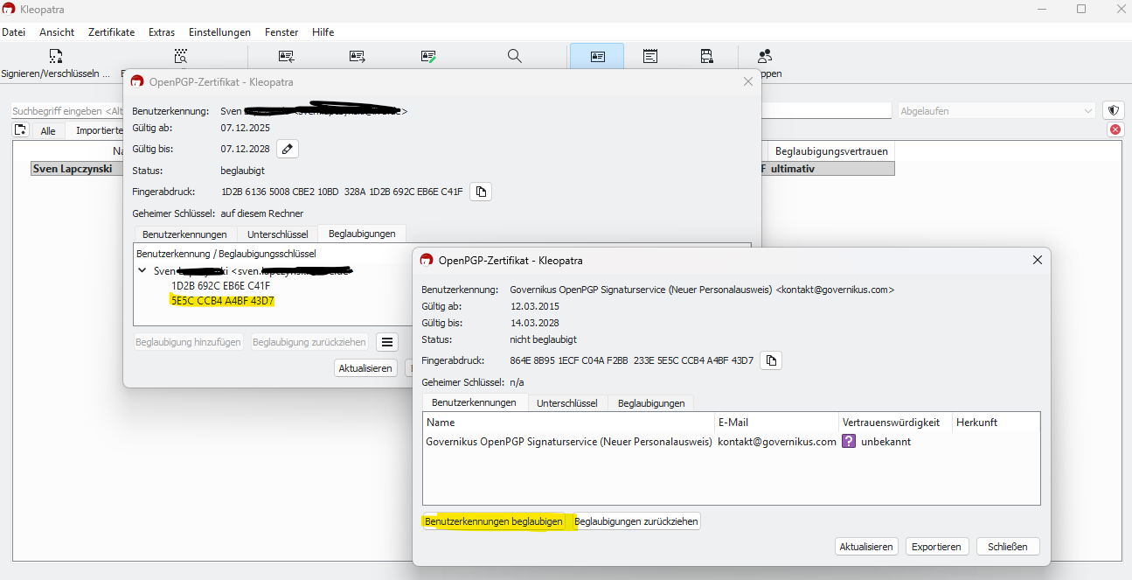1132x580 pixels.
Task: Open the Abgelaufen filter dropdown
Action: click(997, 111)
